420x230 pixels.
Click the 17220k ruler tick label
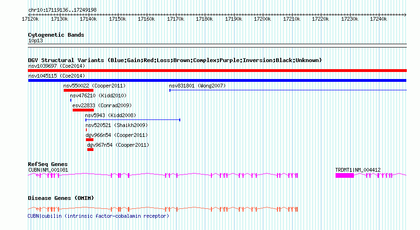tap(320, 19)
